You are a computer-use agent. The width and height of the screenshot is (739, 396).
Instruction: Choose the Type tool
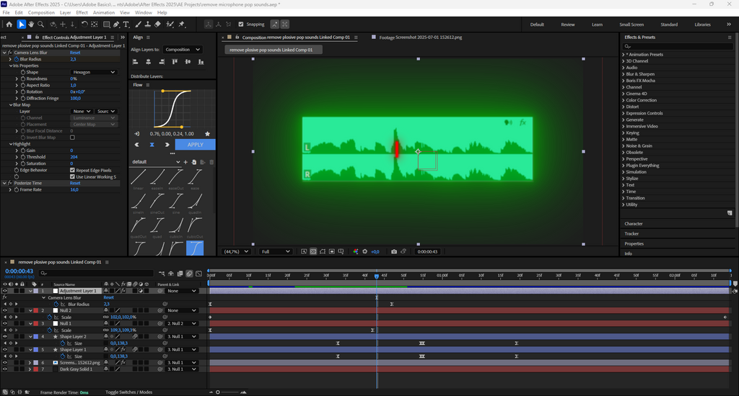tap(126, 24)
